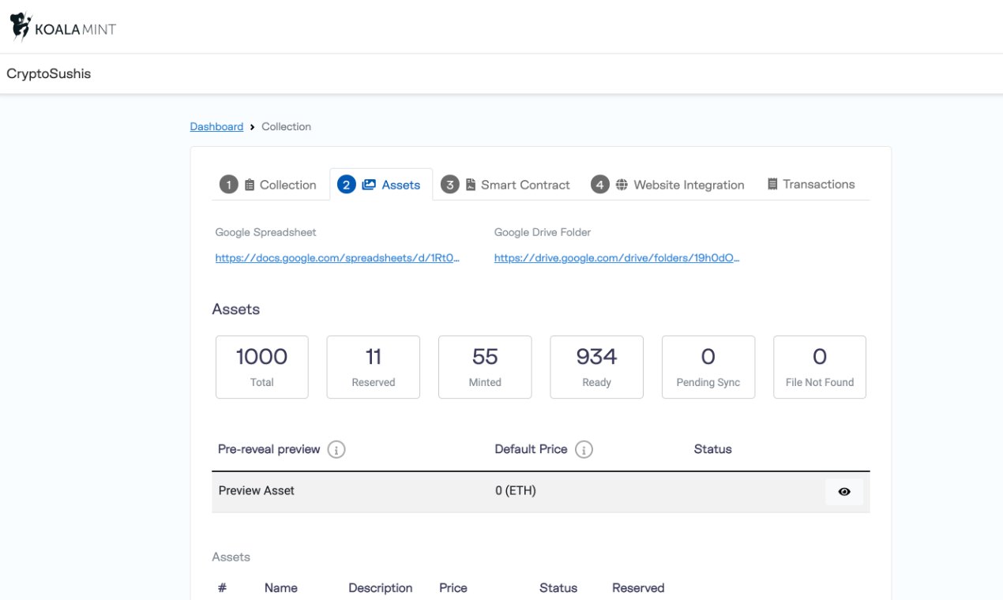This screenshot has width=1003, height=600.
Task: Click the 55 Minted stat card
Action: [485, 367]
